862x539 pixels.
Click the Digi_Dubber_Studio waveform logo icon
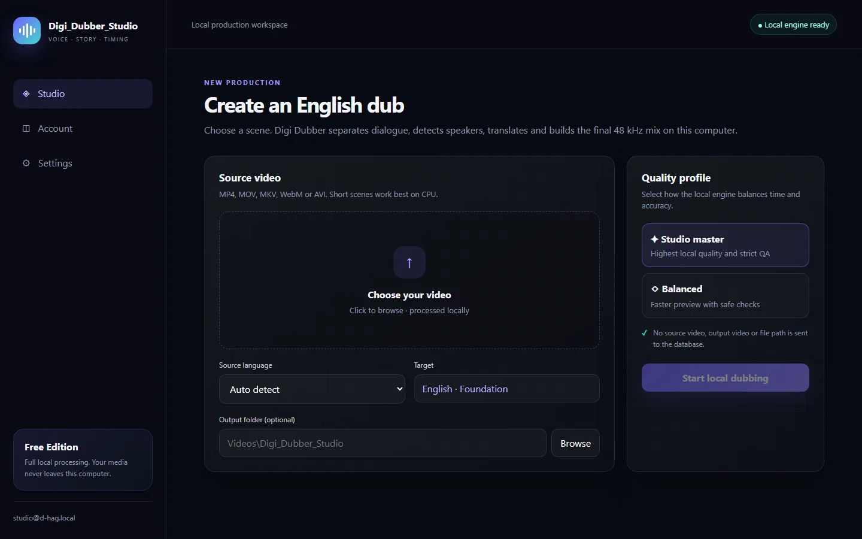(27, 31)
